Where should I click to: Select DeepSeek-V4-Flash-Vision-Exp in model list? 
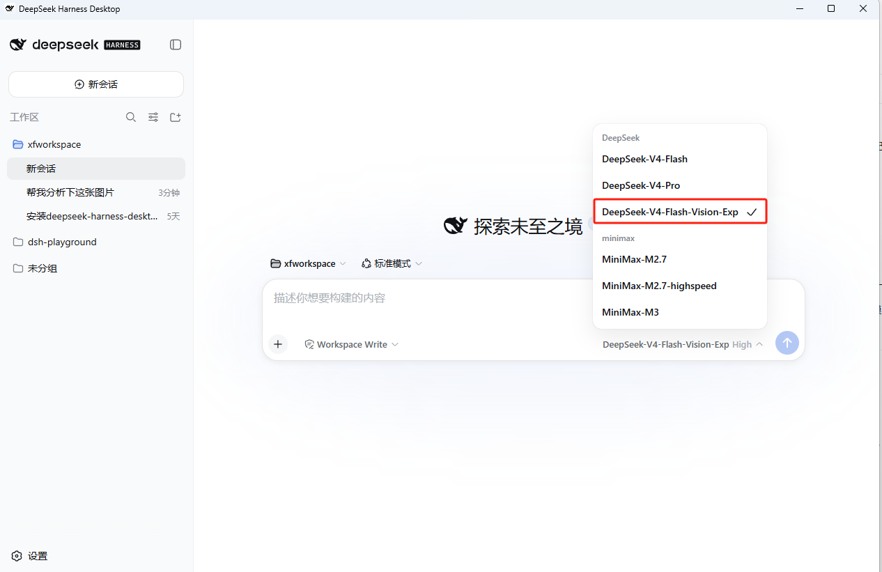click(x=679, y=212)
